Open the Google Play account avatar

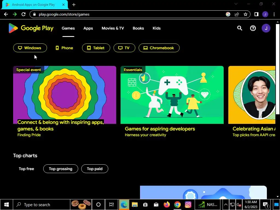click(266, 28)
